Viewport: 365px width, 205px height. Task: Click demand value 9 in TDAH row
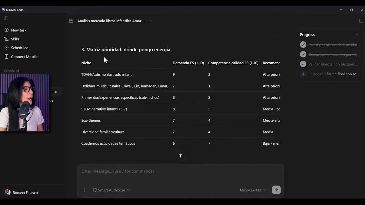[x=174, y=75]
